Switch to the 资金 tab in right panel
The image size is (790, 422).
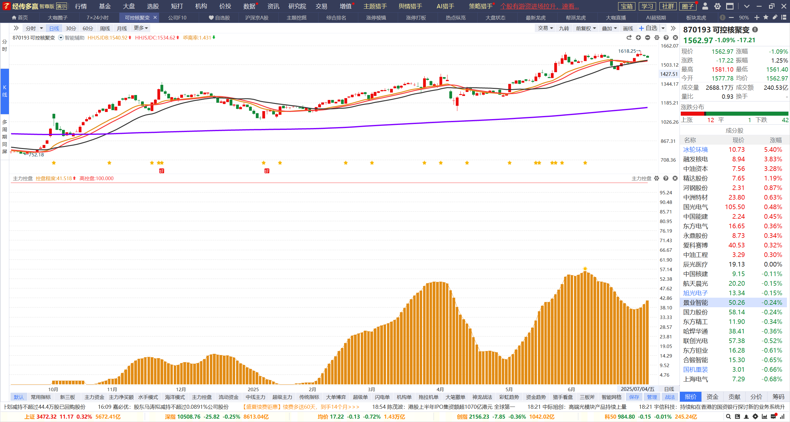point(712,397)
